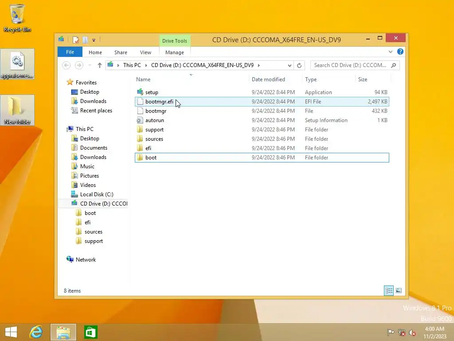The width and height of the screenshot is (454, 341).
Task: Open Recent places in navigation pane
Action: (96, 111)
